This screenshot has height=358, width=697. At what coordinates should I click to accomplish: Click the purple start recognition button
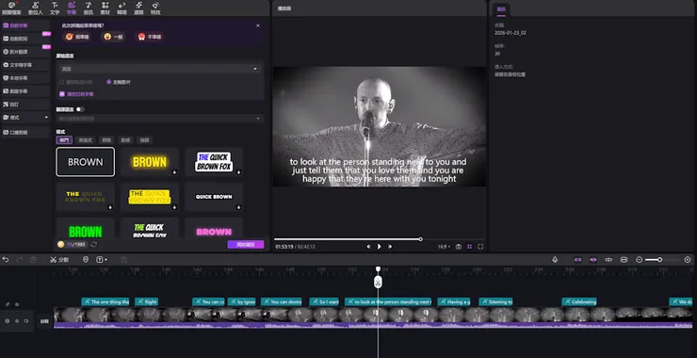coord(246,244)
